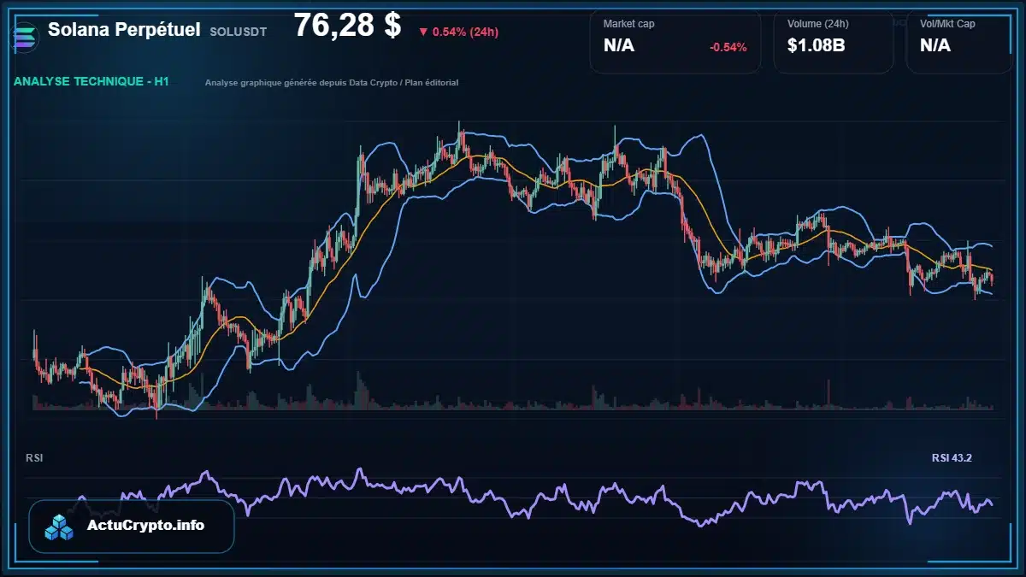Click the "Solana Perpétuel" title
This screenshot has width=1026, height=577.
(x=125, y=29)
